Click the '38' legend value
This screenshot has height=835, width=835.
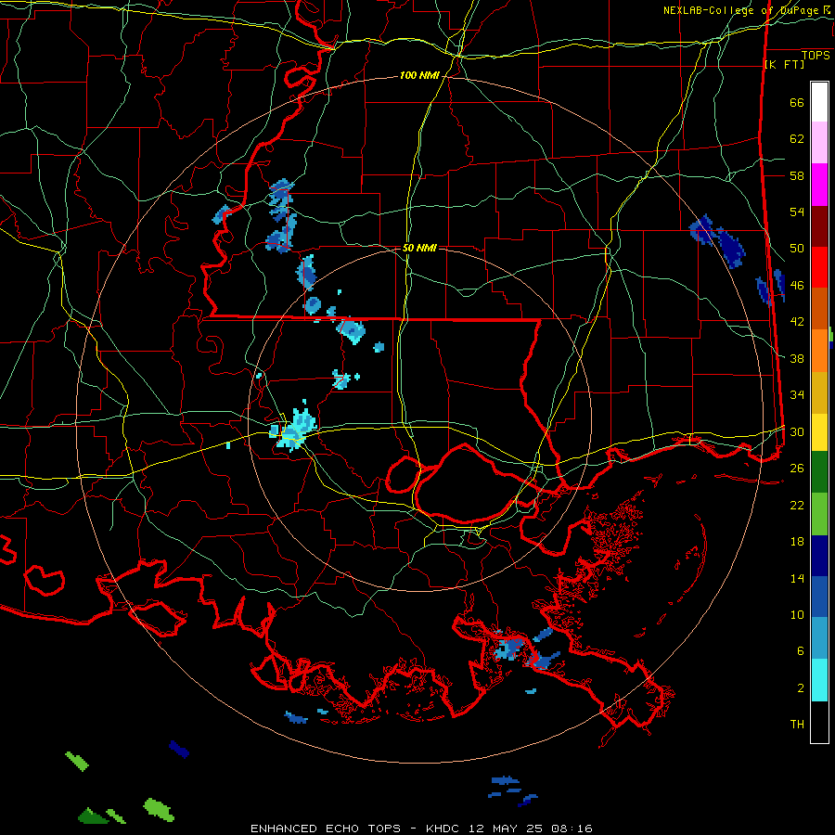797,359
